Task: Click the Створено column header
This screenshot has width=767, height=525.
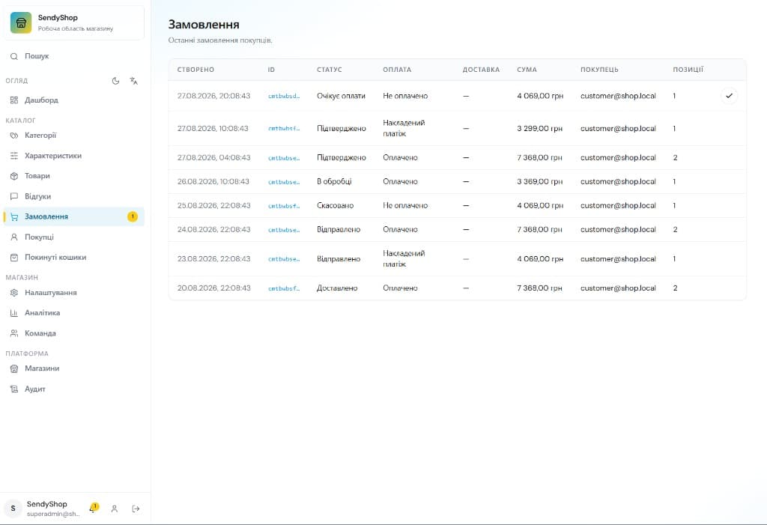Action: coord(195,70)
